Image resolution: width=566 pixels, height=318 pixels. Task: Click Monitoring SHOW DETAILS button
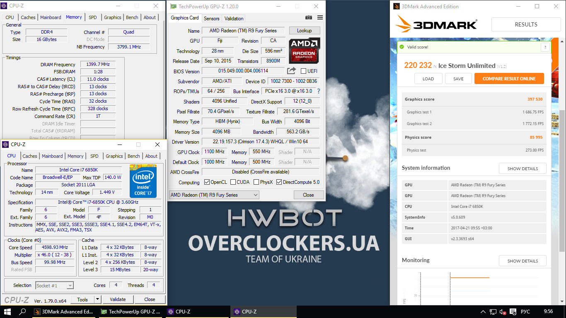pos(522,261)
